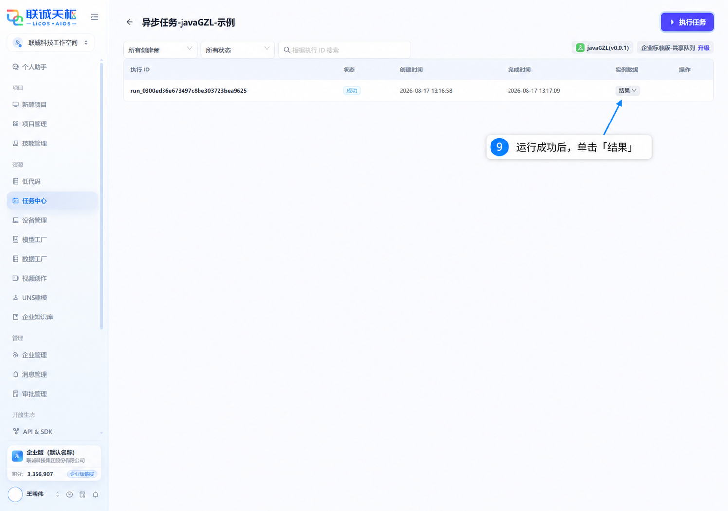
Task: Click the completion time 2026-08-17 13:17:09
Action: click(x=533, y=91)
